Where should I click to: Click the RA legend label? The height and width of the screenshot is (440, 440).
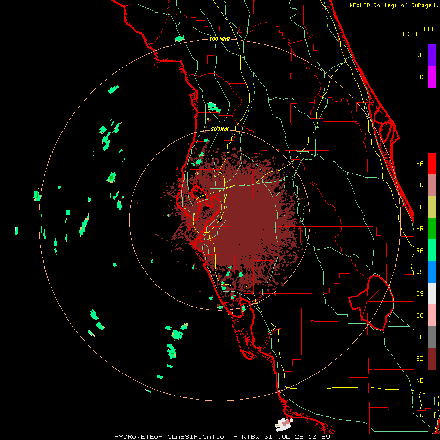[419, 251]
